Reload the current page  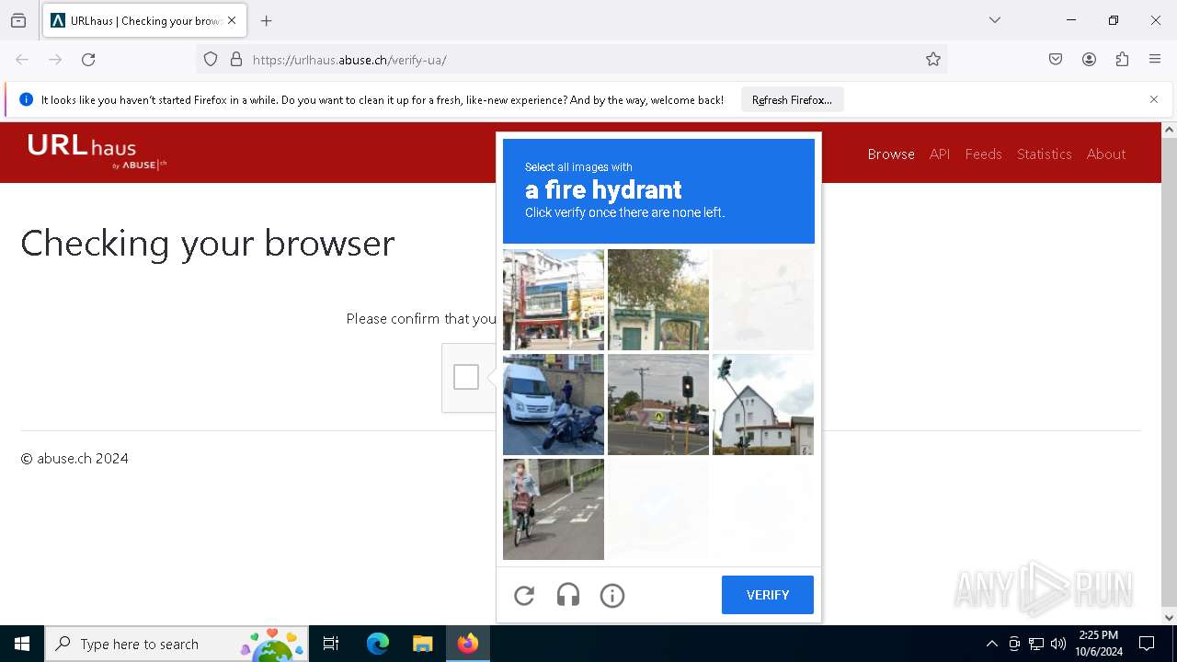88,60
